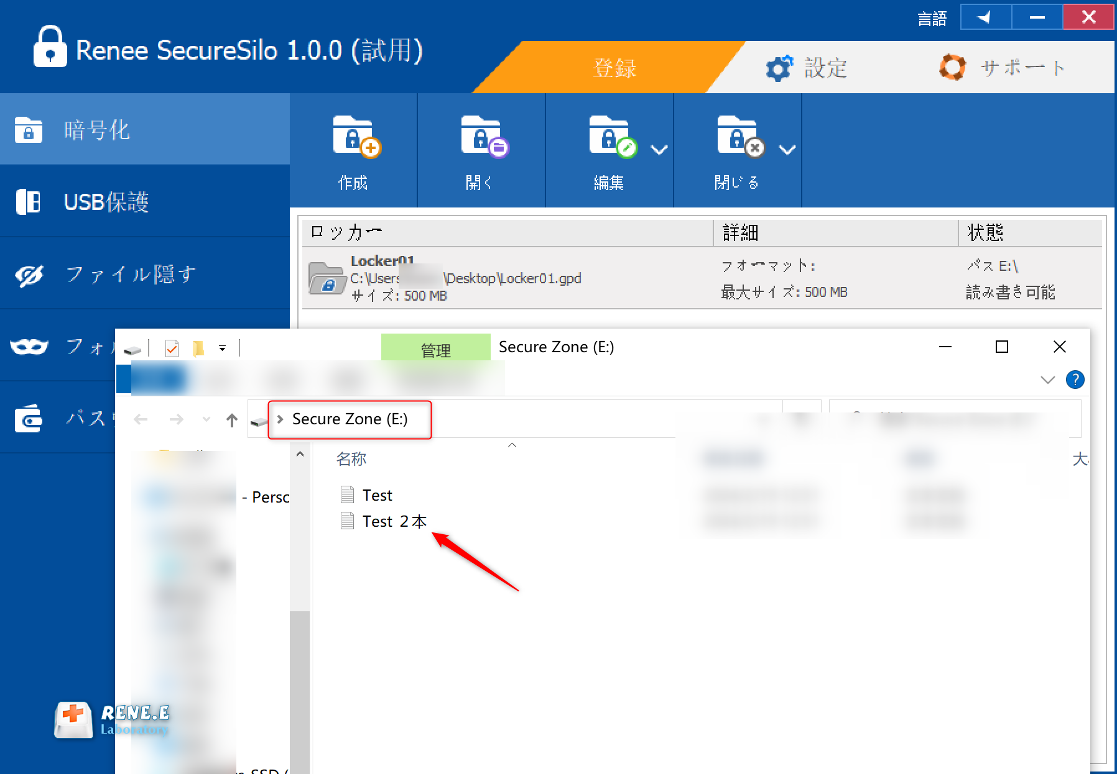
Task: Click the ロッカー column header
Action: (x=508, y=232)
